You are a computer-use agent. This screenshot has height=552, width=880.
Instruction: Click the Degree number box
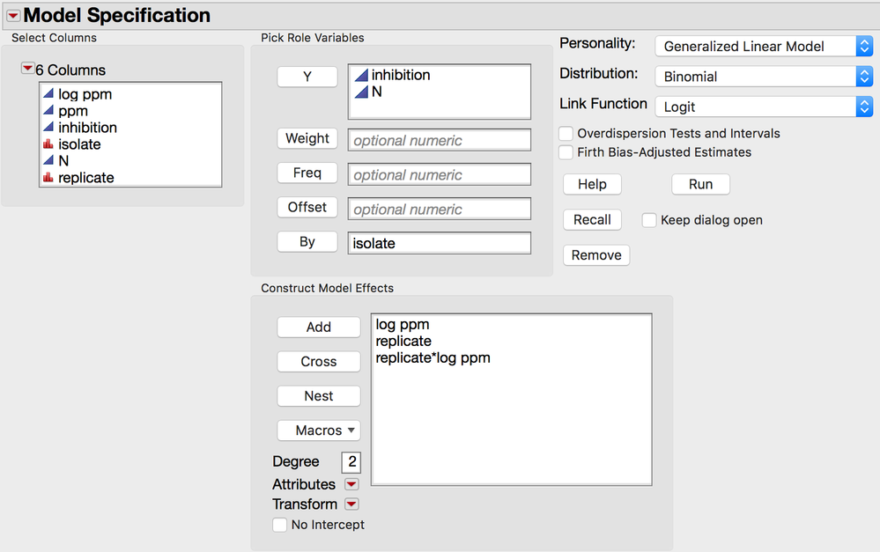[351, 462]
